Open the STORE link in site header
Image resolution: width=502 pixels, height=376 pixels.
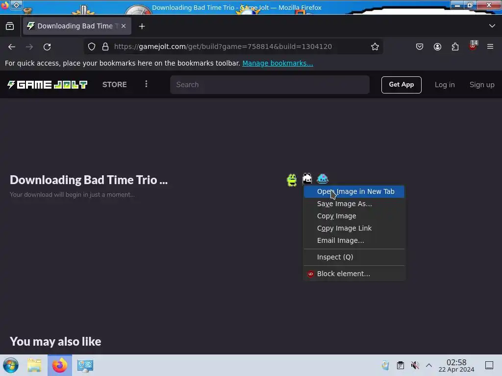114,85
